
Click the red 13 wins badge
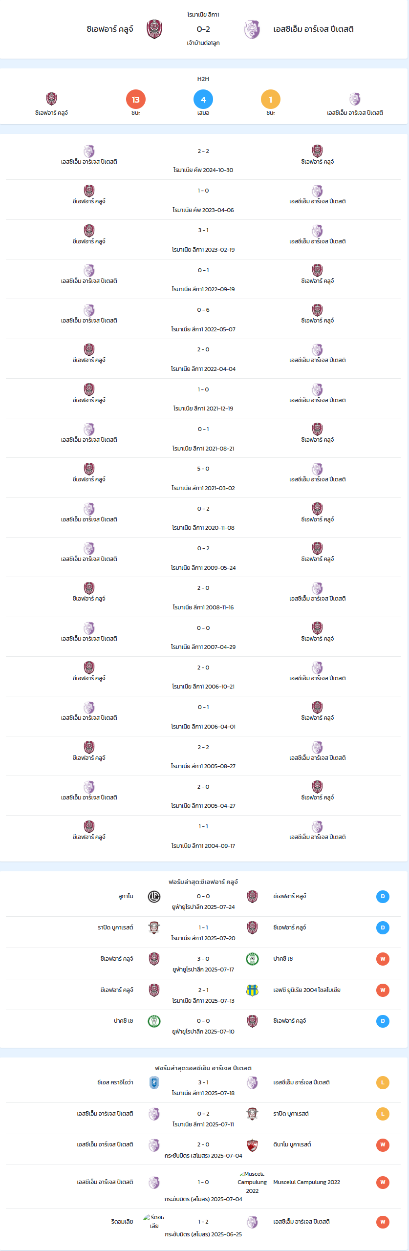[x=136, y=100]
